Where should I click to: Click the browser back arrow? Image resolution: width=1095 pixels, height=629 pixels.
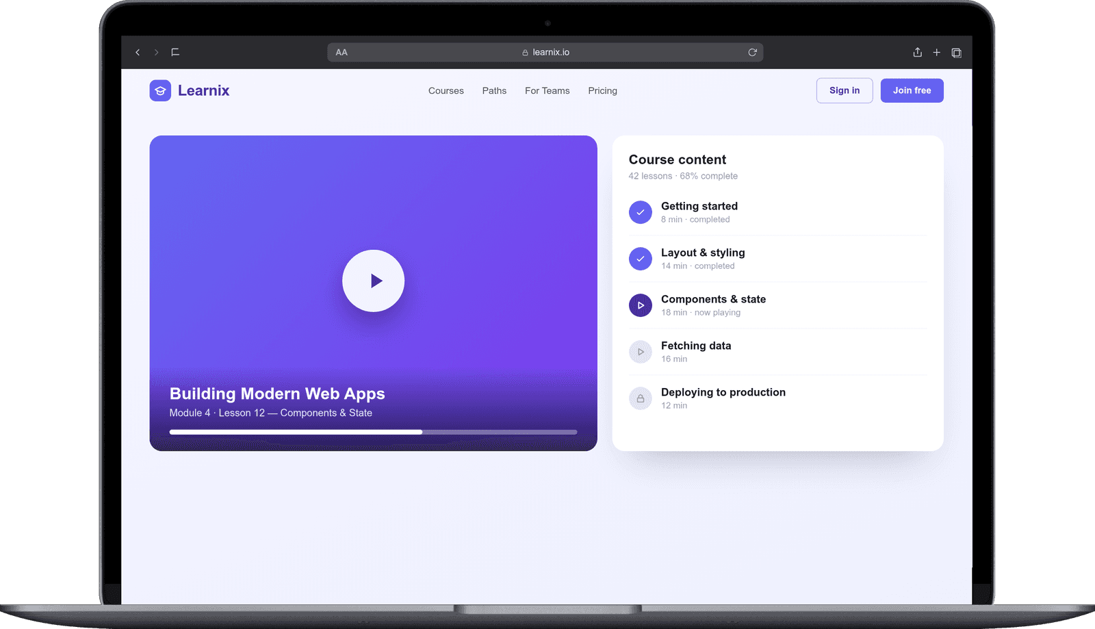coord(138,52)
